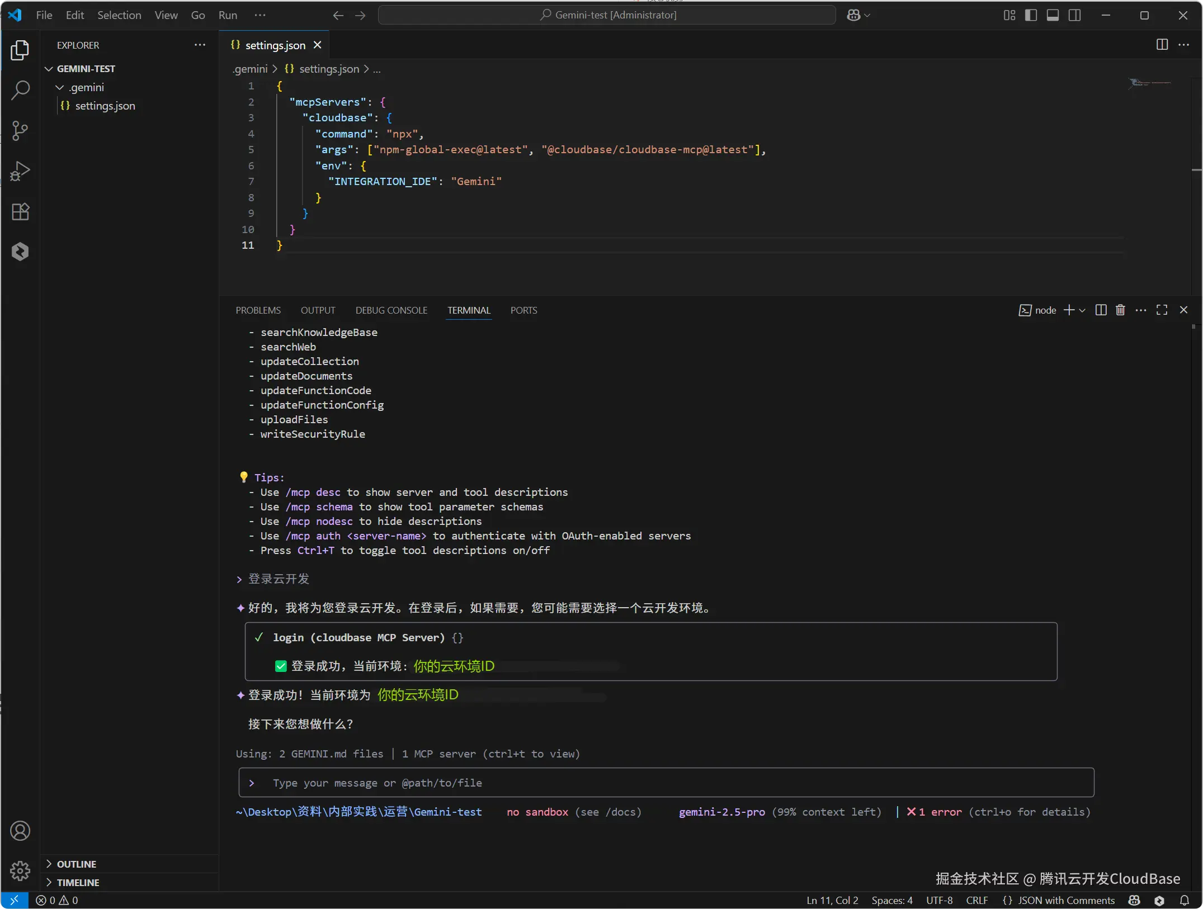Click JSON with Comments language mode
1203x909 pixels.
pos(1065,900)
